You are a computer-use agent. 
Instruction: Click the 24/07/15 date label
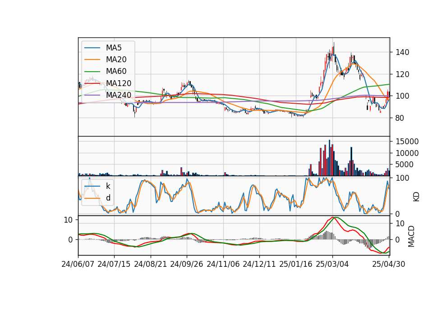pos(114,264)
